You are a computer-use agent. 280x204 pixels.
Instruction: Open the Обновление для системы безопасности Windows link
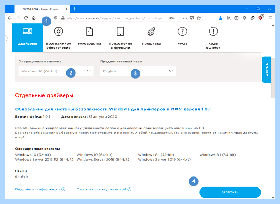(x=113, y=109)
